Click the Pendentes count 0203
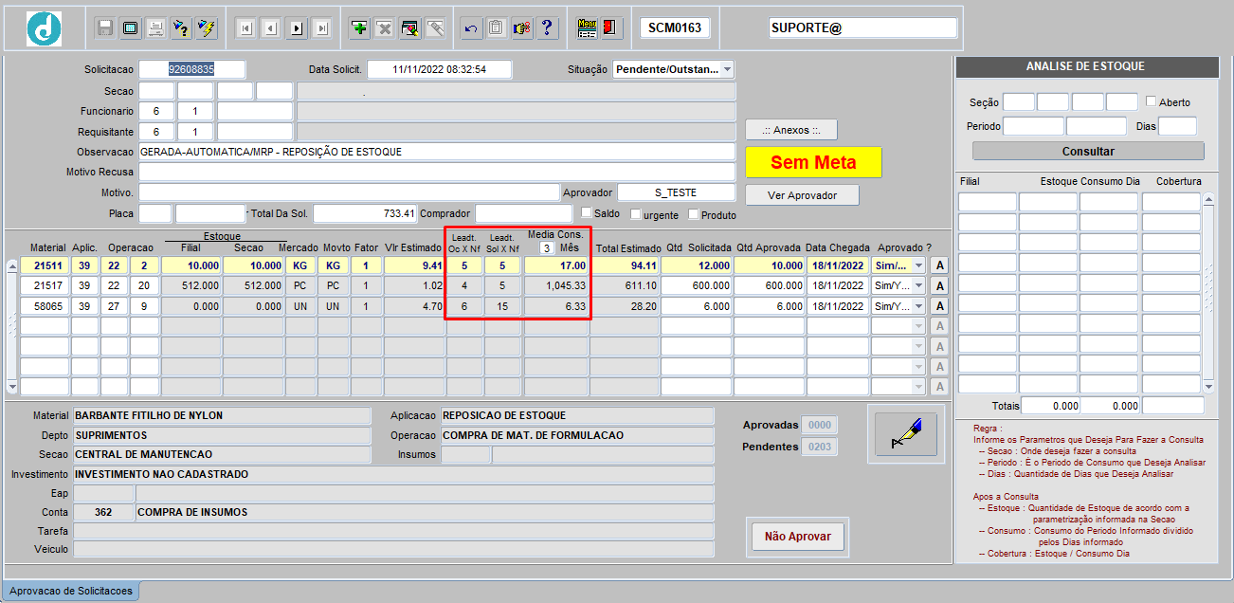The image size is (1234, 603). (x=819, y=447)
